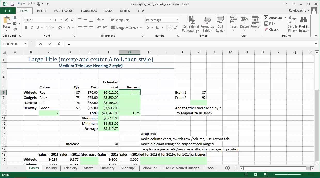320x178 pixels.
Task: Click Undo in the Quick Access Toolbar
Action: coord(20,4)
